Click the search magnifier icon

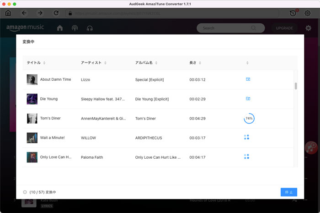click(x=254, y=28)
